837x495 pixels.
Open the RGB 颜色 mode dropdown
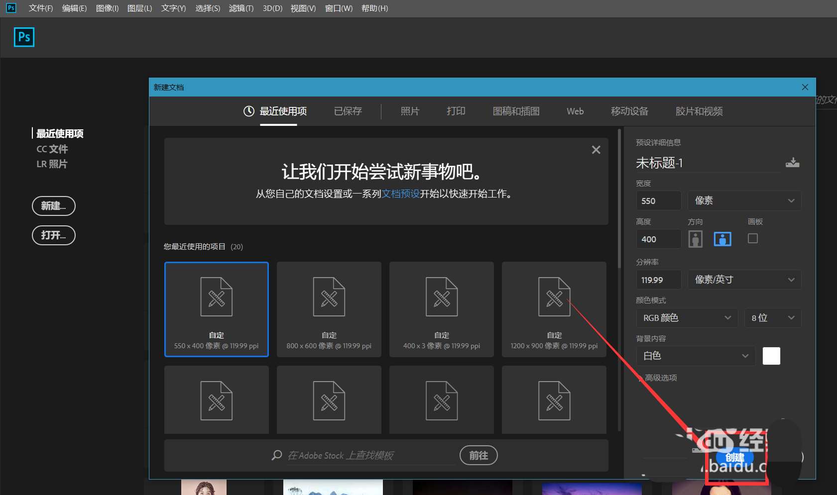[686, 318]
